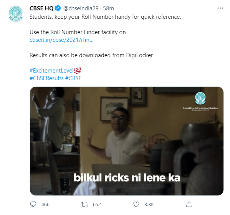Click the reply speech bubble icon
The image size is (230, 215).
tap(33, 204)
